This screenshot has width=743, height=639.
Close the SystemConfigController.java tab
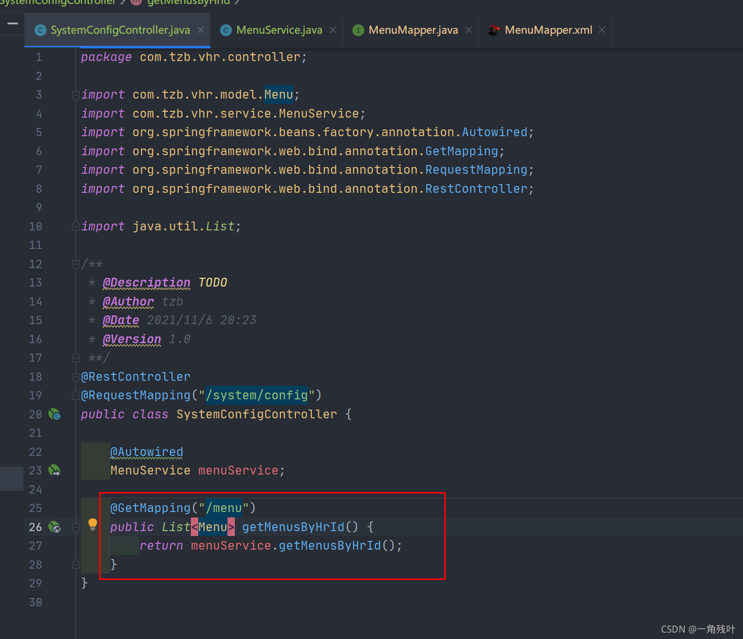click(x=201, y=30)
